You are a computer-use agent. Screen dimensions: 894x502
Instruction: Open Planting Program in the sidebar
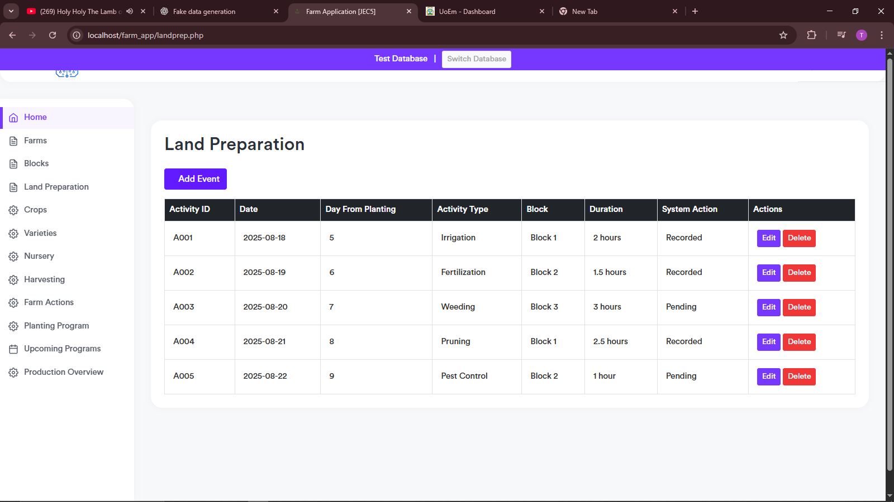56,326
